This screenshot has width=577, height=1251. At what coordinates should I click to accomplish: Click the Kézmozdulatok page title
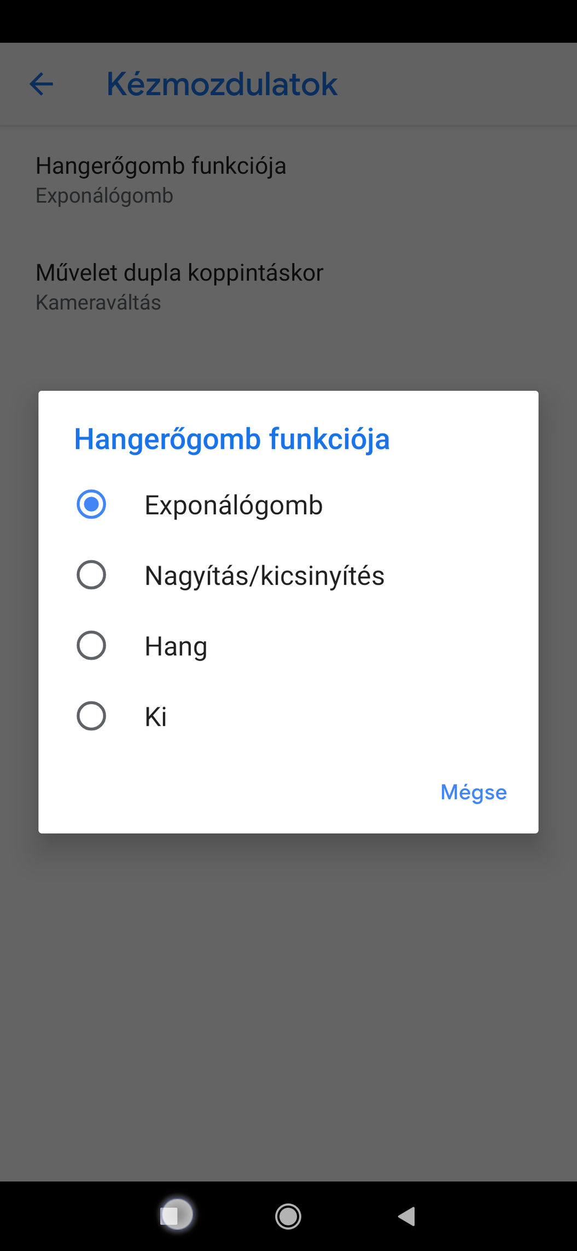tap(222, 84)
